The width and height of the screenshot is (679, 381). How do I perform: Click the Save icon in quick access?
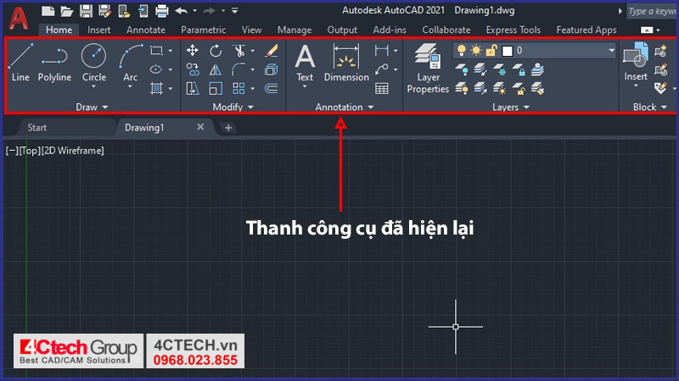tap(86, 11)
